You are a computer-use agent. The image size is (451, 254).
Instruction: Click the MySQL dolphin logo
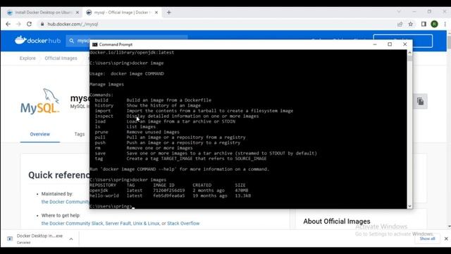40,101
